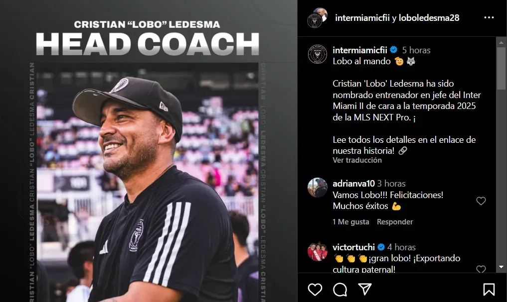The width and height of the screenshot is (507, 302).
Task: Click the comments scrollbar down arrow
Action: click(501, 267)
